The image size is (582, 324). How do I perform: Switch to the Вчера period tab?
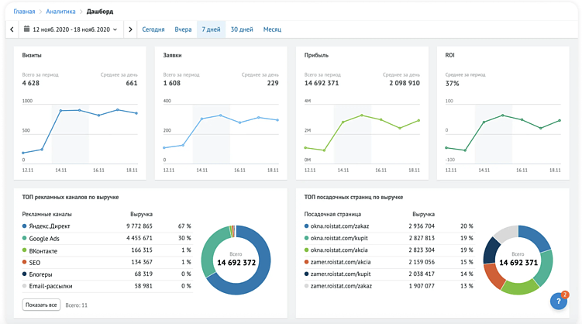click(183, 29)
